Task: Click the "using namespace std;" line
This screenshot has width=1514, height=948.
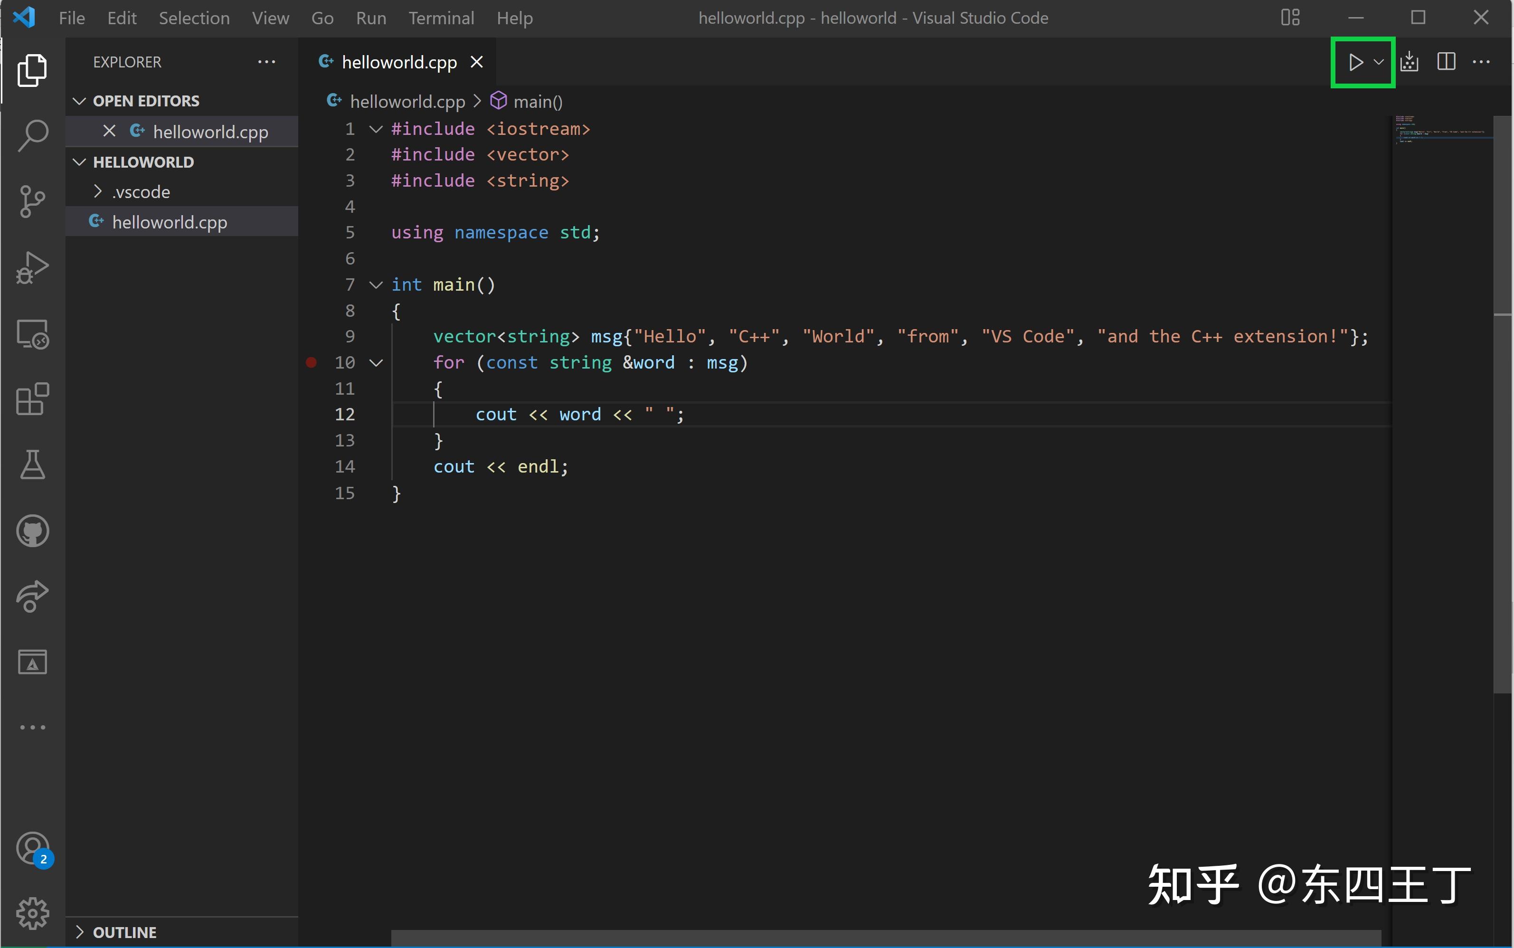Action: (495, 233)
